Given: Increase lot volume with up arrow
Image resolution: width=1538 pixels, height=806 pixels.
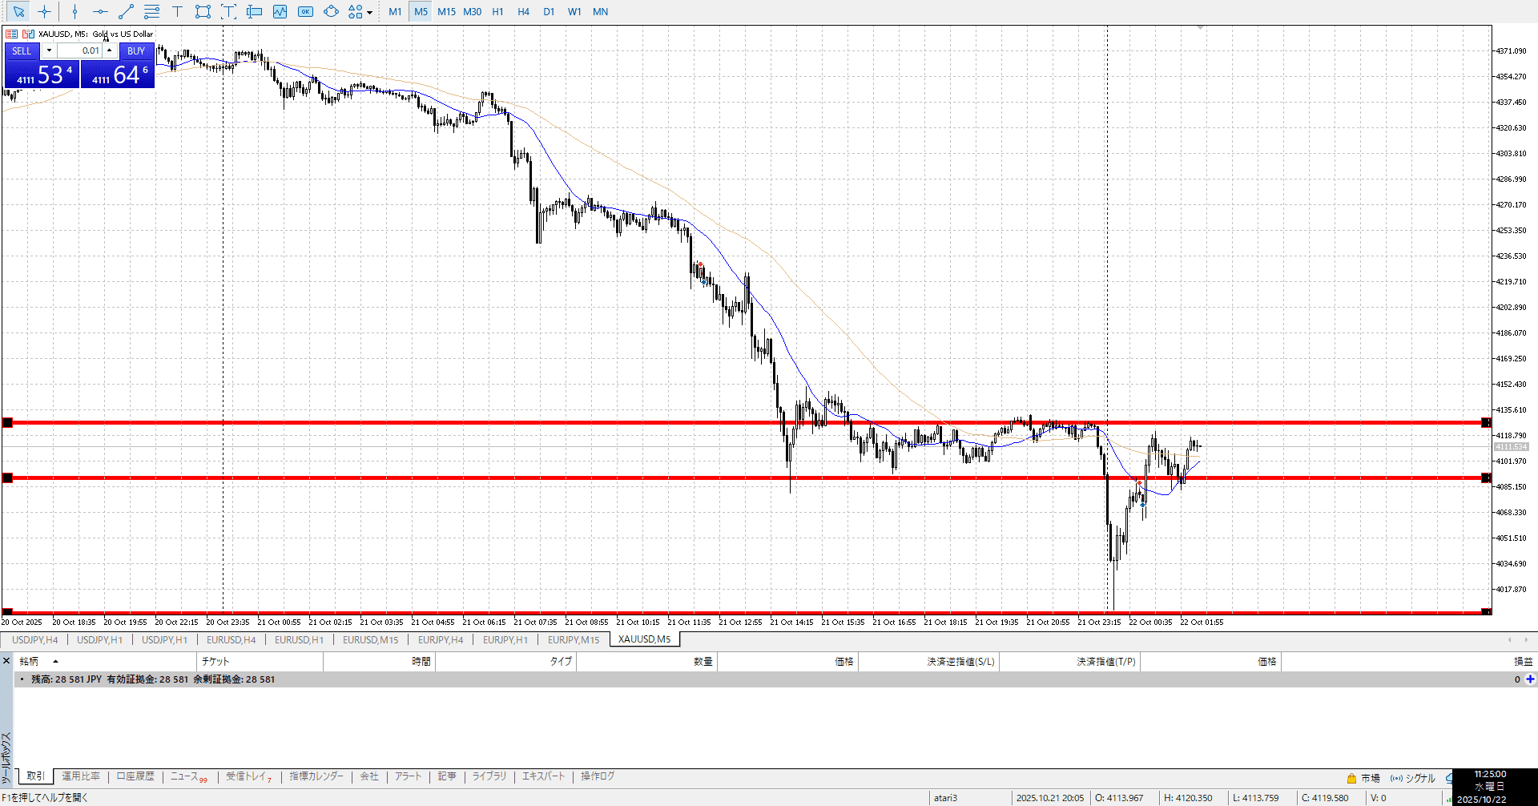Looking at the screenshot, I should pyautogui.click(x=110, y=50).
